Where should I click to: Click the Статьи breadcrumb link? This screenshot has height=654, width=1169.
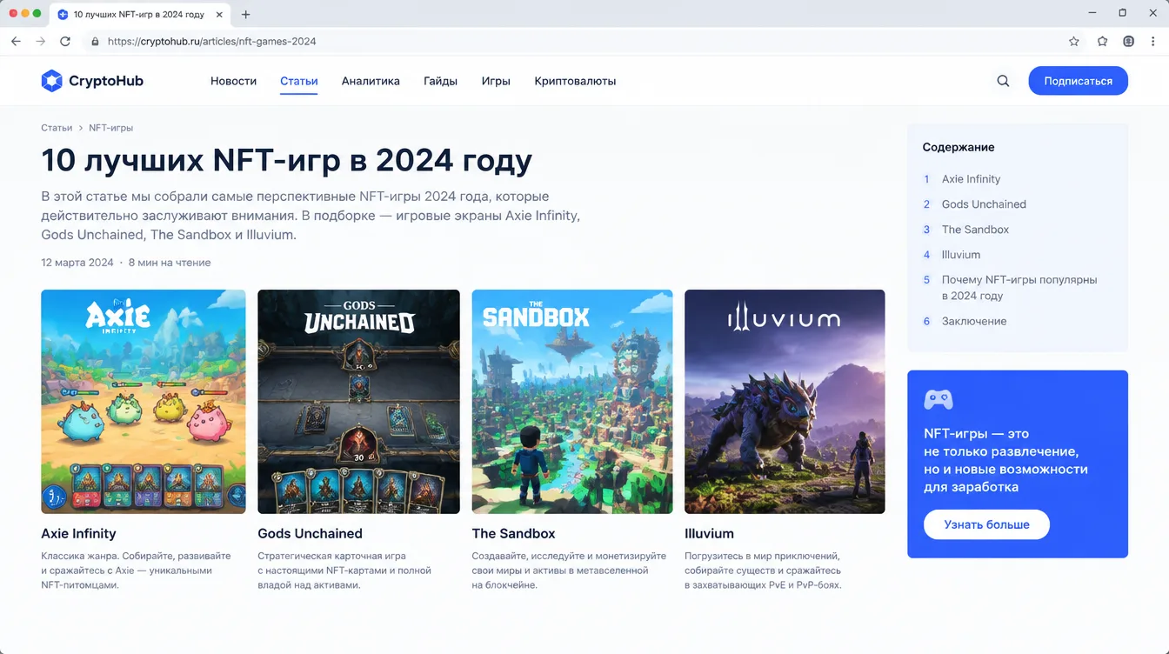click(x=57, y=128)
